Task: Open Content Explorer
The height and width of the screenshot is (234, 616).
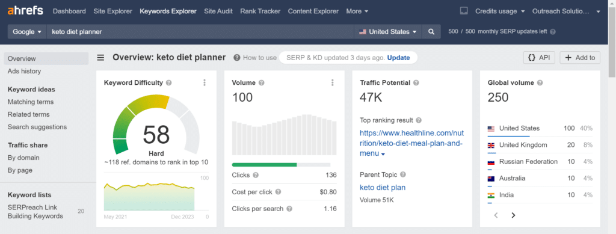Action: [313, 11]
